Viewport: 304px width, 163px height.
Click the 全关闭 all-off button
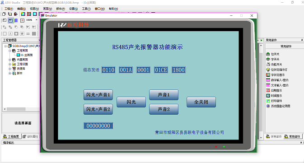(201, 102)
